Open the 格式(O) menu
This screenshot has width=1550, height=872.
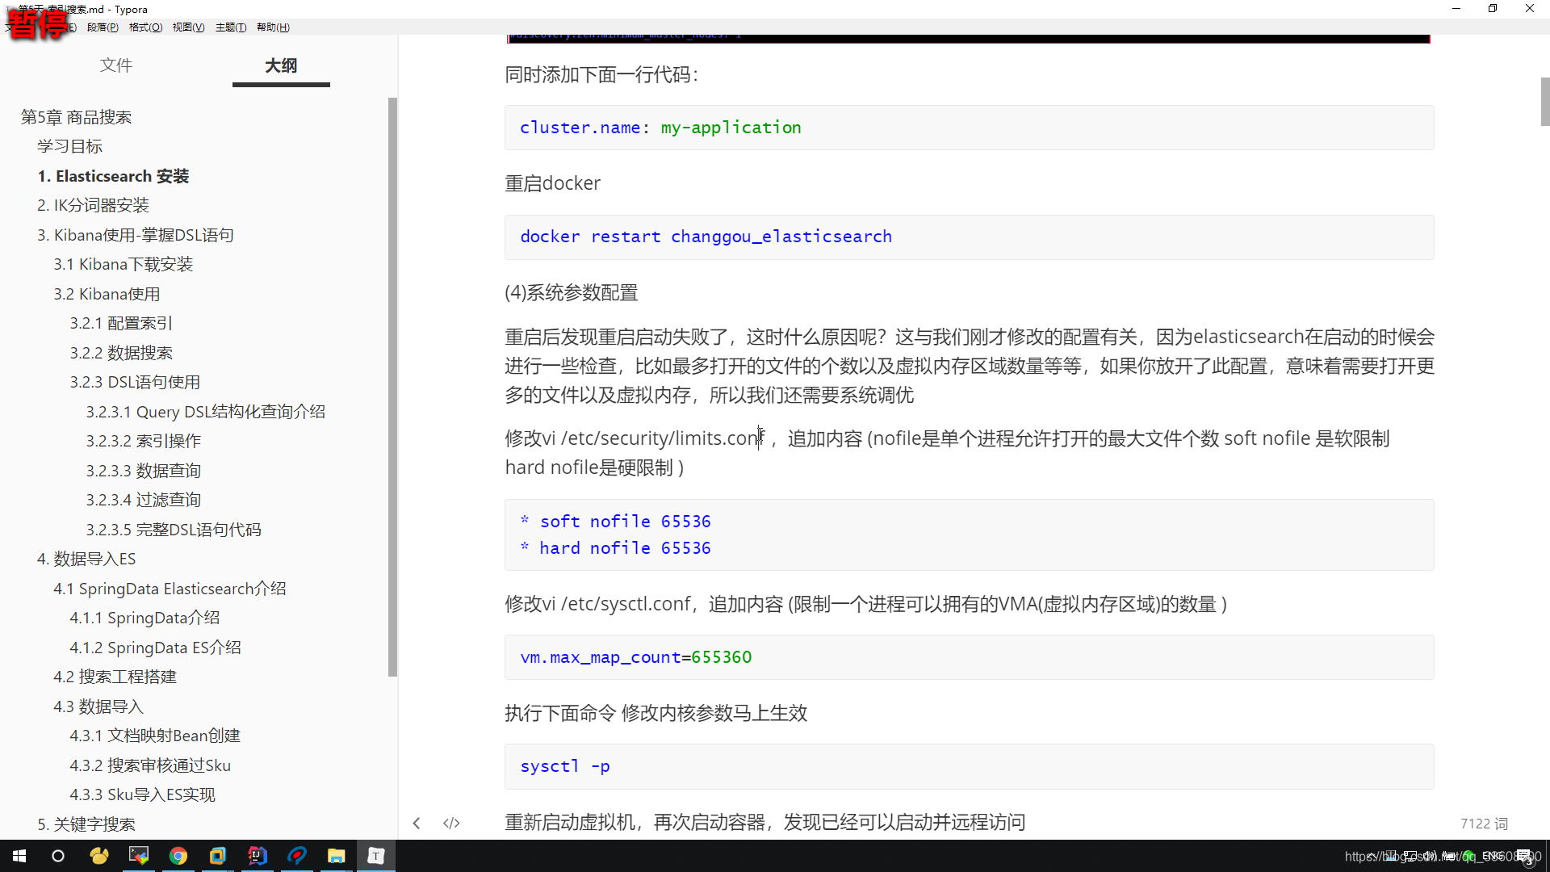point(145,27)
